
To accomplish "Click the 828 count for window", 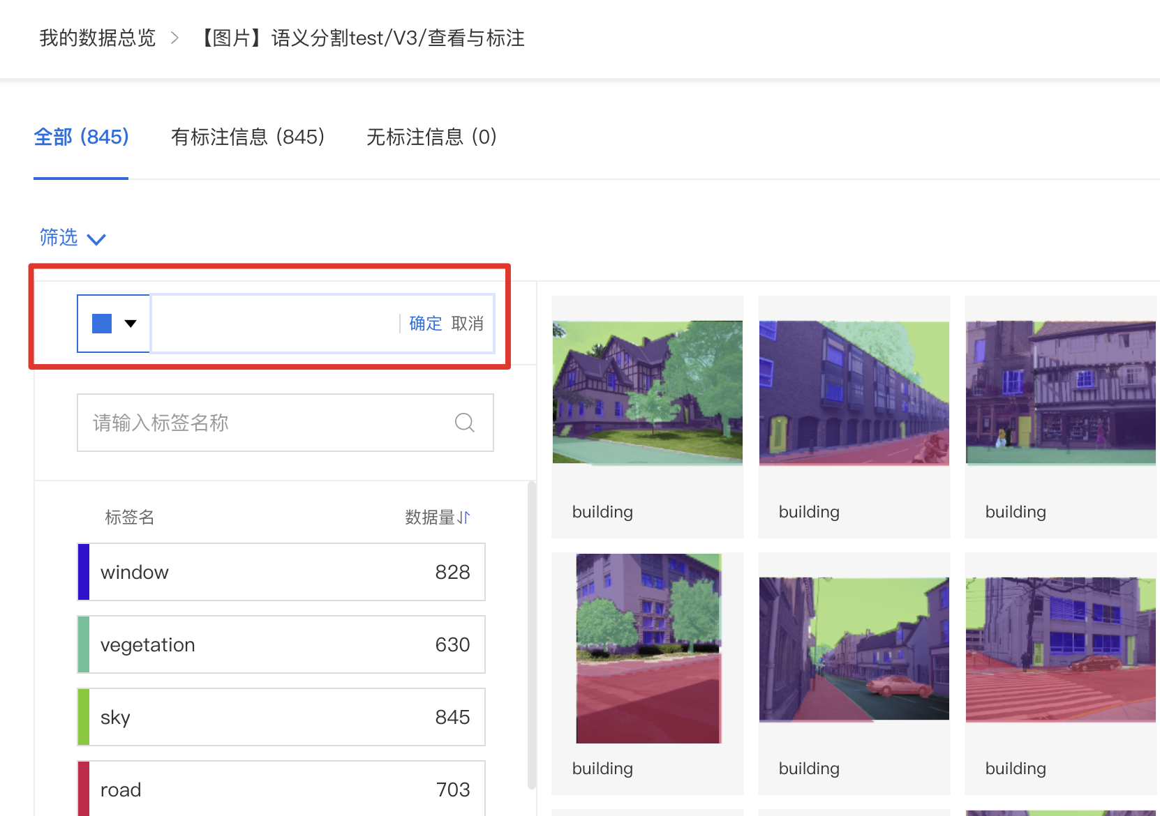I will click(453, 572).
